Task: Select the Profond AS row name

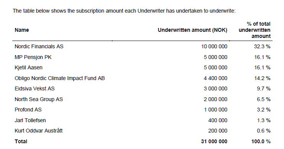Action: click(28, 110)
